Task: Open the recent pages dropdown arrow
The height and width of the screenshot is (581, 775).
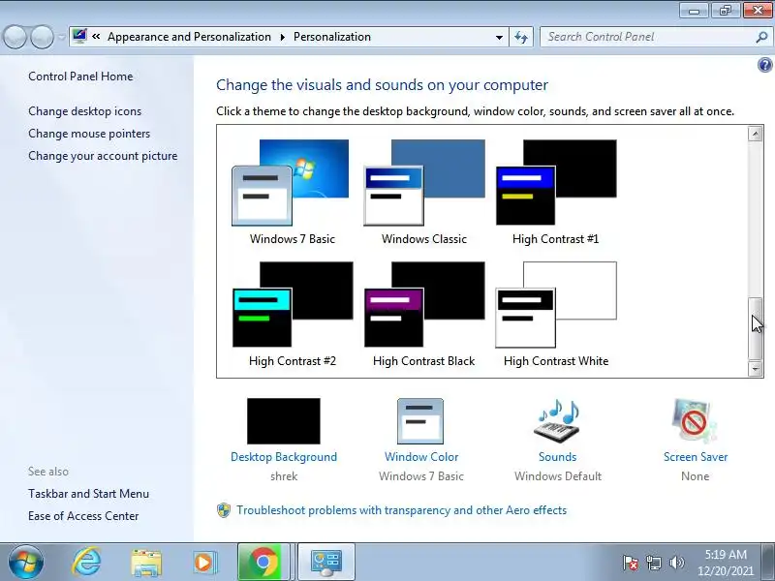Action: [61, 37]
